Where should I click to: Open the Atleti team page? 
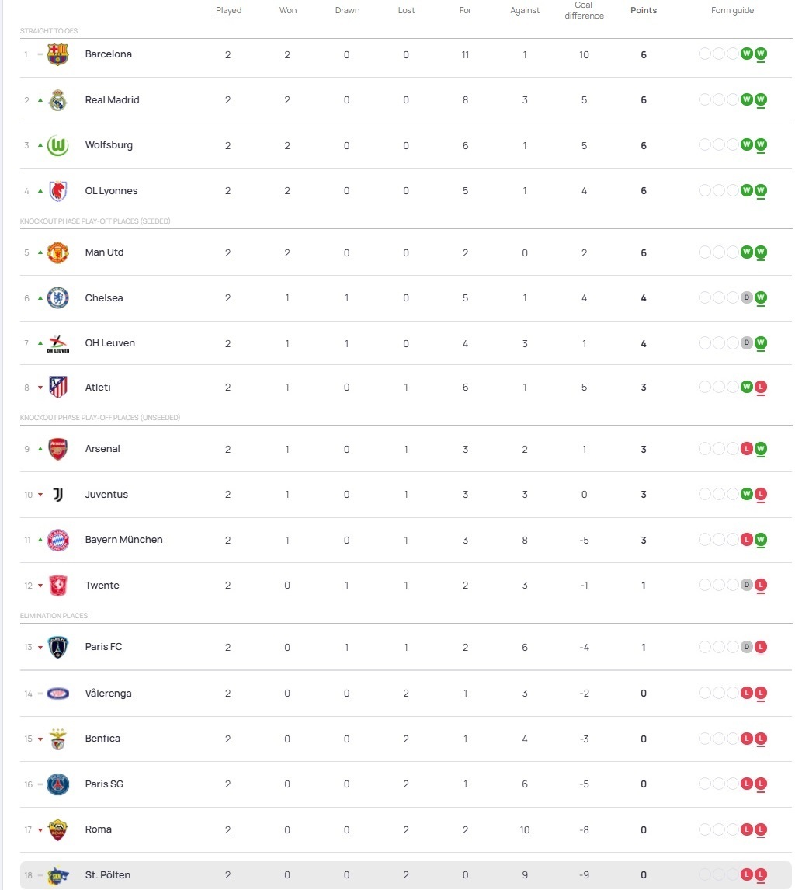point(98,388)
